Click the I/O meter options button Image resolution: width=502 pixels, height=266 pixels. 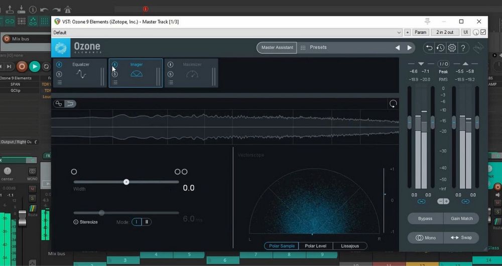[443, 64]
